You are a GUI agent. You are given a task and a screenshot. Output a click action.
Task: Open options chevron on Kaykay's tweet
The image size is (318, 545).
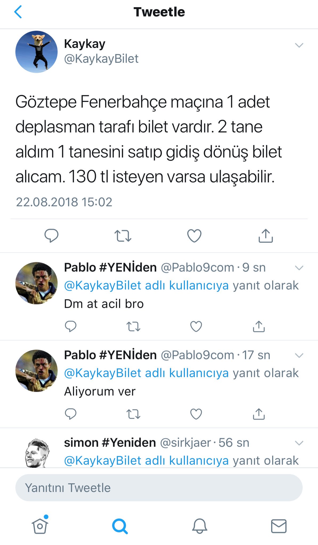click(x=299, y=45)
